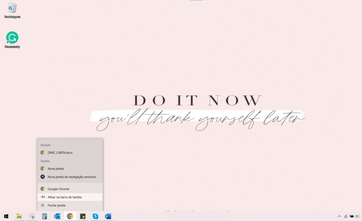Switch to Microsoft Word in the taskbar
Image resolution: width=362 pixels, height=221 pixels.
108,216
